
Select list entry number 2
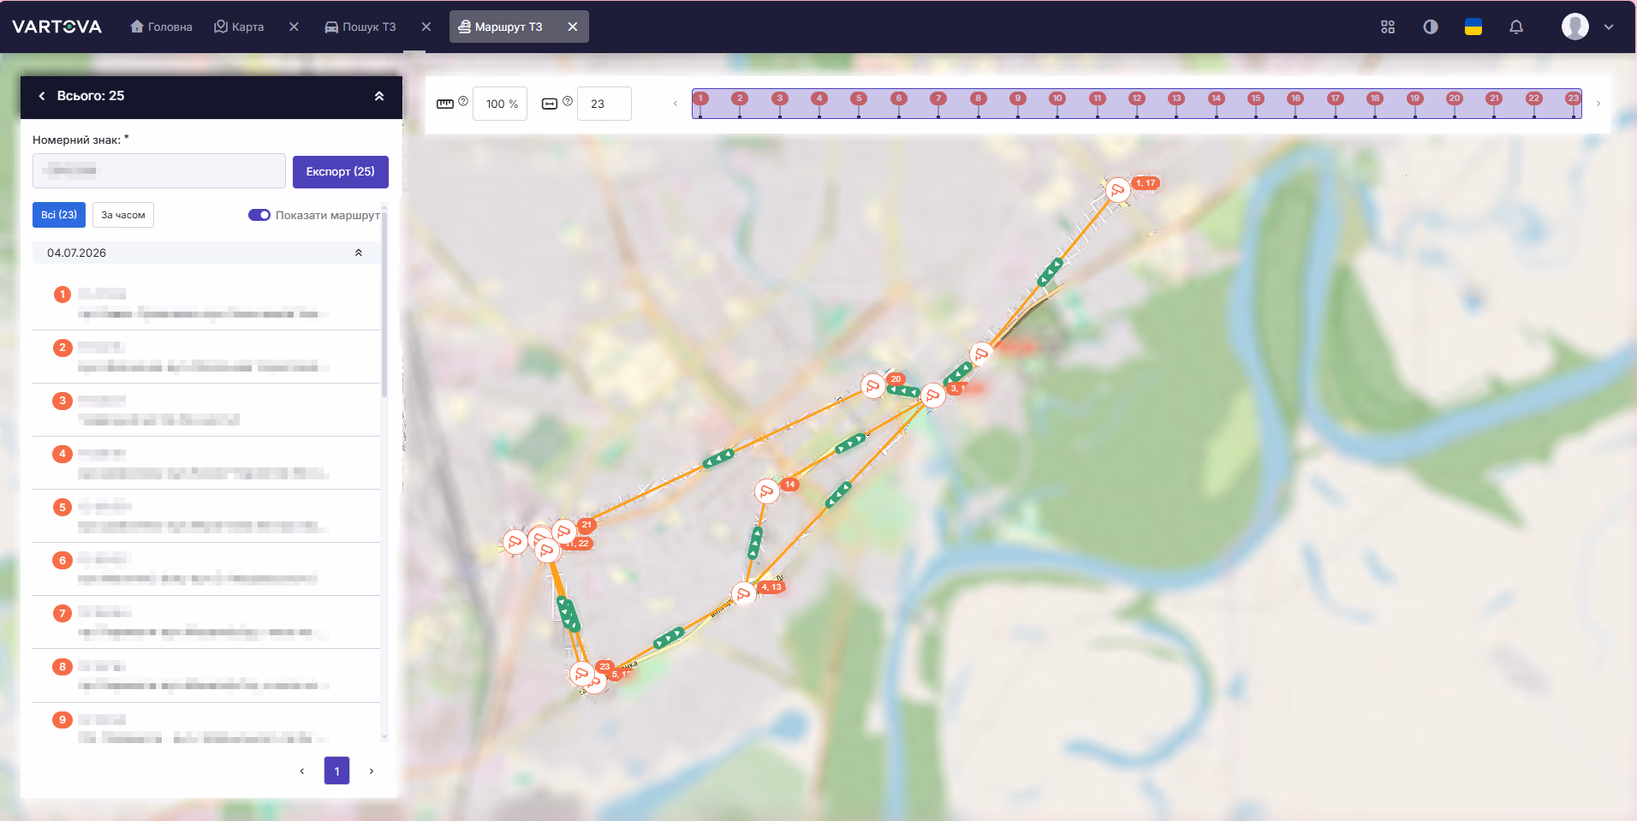click(206, 357)
